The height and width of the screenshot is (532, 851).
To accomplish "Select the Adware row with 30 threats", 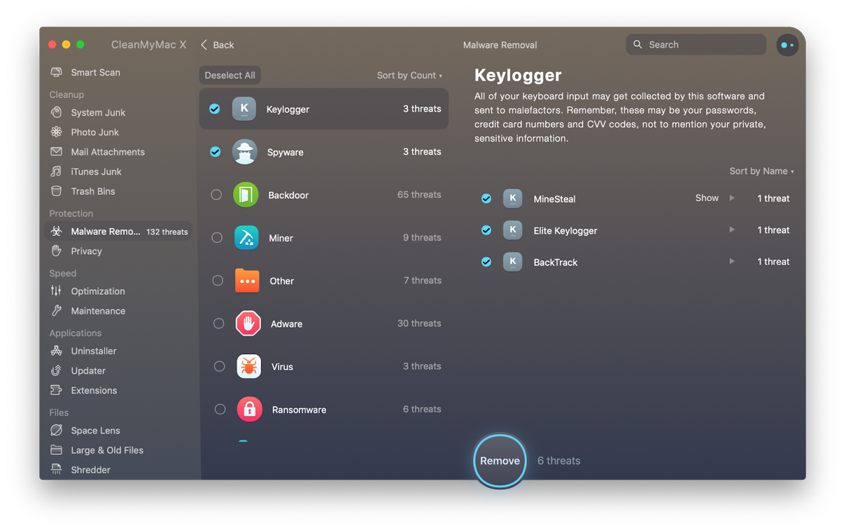I will (x=324, y=323).
